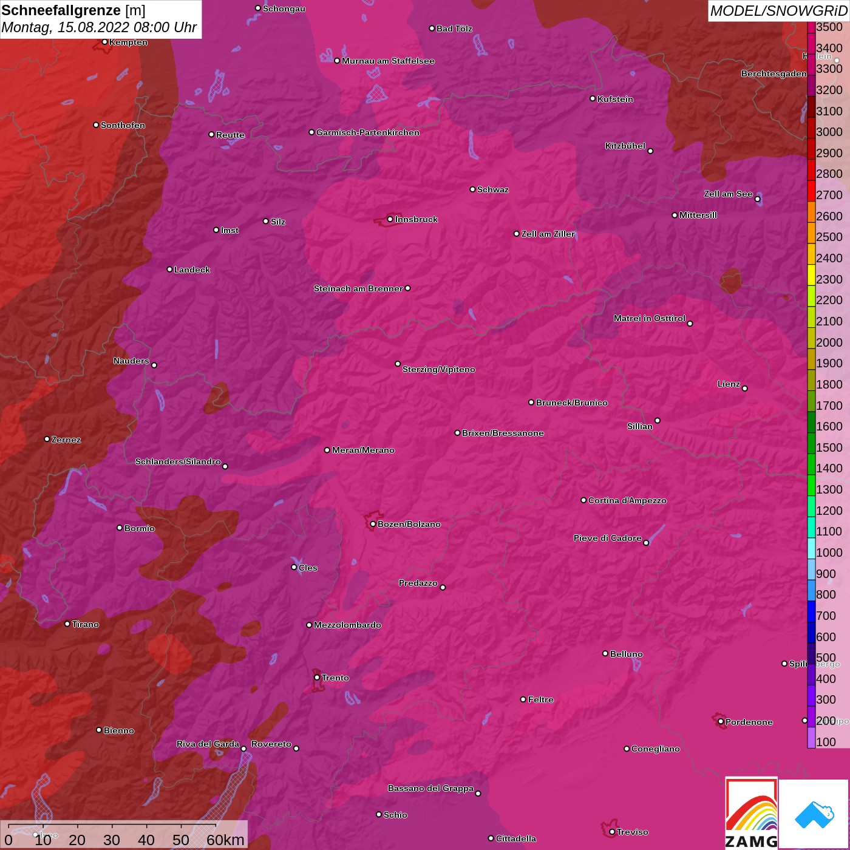
Task: Click the Garmisch-Partenkirchen label
Action: tap(368, 132)
